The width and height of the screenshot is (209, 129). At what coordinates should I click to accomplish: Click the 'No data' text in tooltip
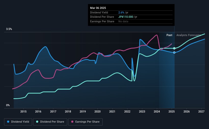(123, 21)
